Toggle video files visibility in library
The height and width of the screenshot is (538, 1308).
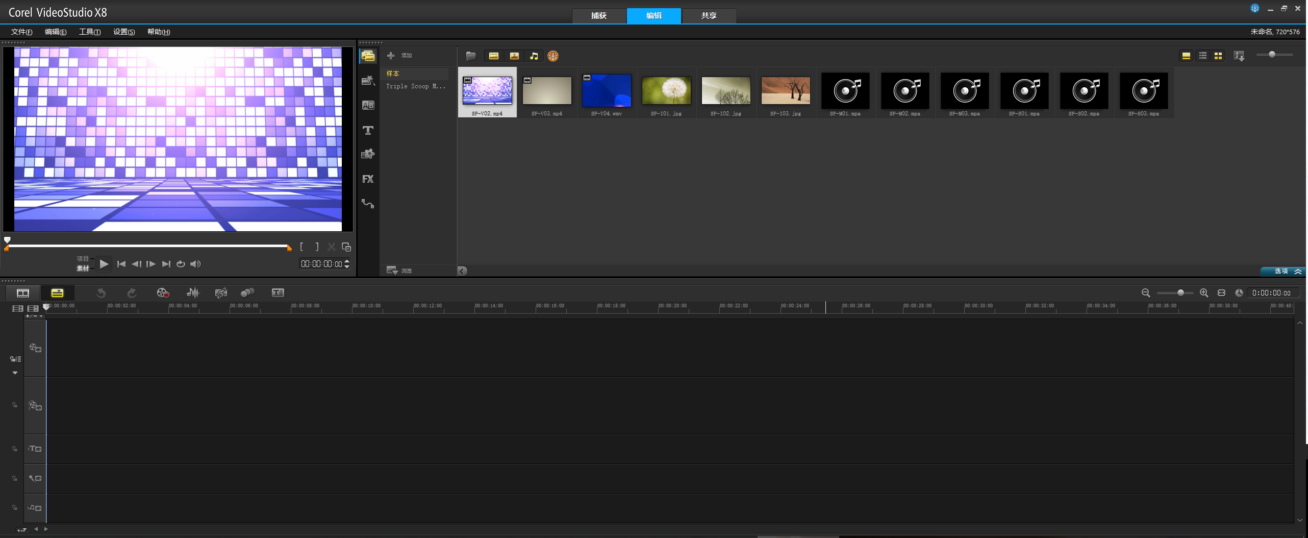493,56
